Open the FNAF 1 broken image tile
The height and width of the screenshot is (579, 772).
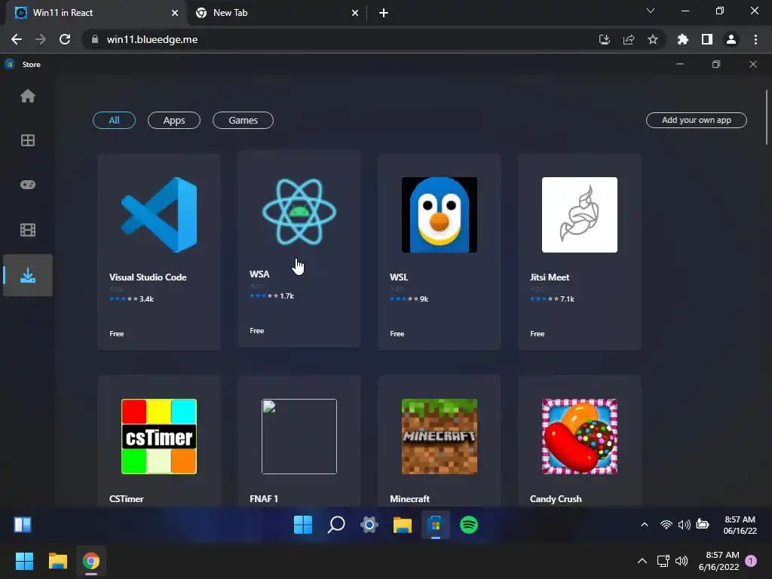[299, 437]
